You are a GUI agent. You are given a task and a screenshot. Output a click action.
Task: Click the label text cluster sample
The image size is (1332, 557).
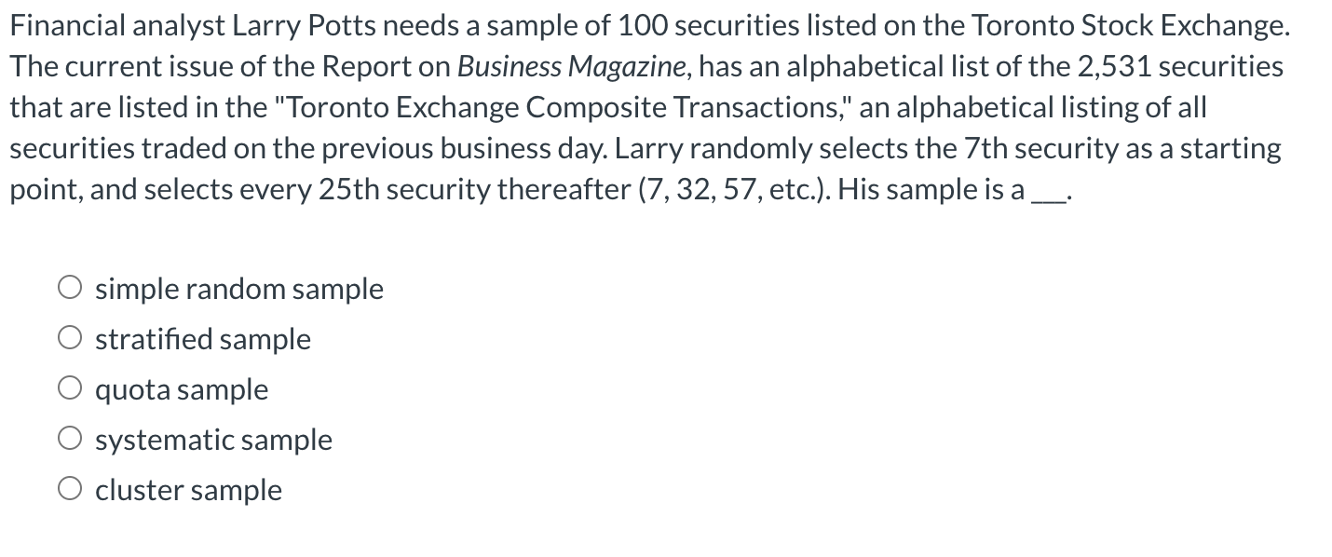click(x=188, y=490)
